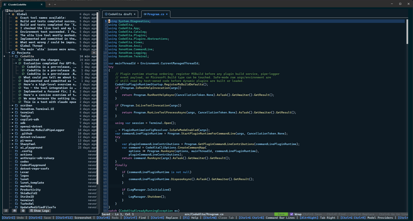The image size is (413, 221).
Task: Select the anthropic-sdk-csharp project
Action: pyautogui.click(x=37, y=158)
